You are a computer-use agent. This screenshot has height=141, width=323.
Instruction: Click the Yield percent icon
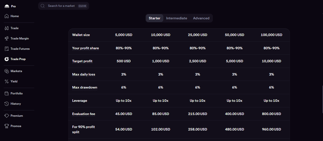7,81
